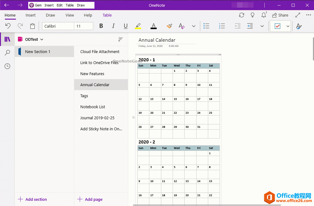
Task: Open search from the left sidebar
Action: 6,53
